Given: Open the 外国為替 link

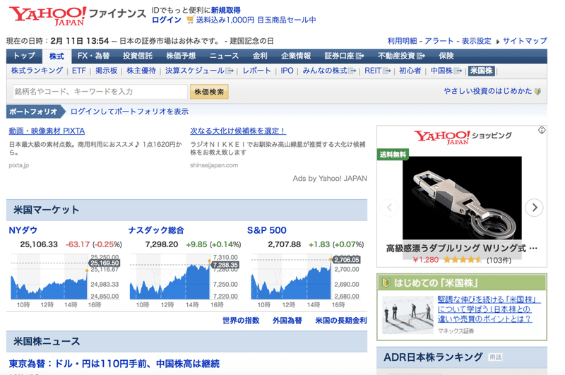Looking at the screenshot, I should 287,320.
